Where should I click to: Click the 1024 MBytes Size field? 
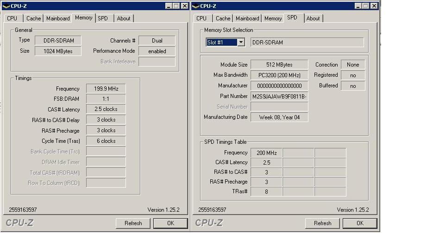pyautogui.click(x=58, y=51)
